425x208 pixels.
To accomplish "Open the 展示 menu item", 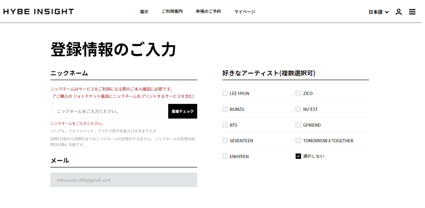I will pyautogui.click(x=144, y=12).
